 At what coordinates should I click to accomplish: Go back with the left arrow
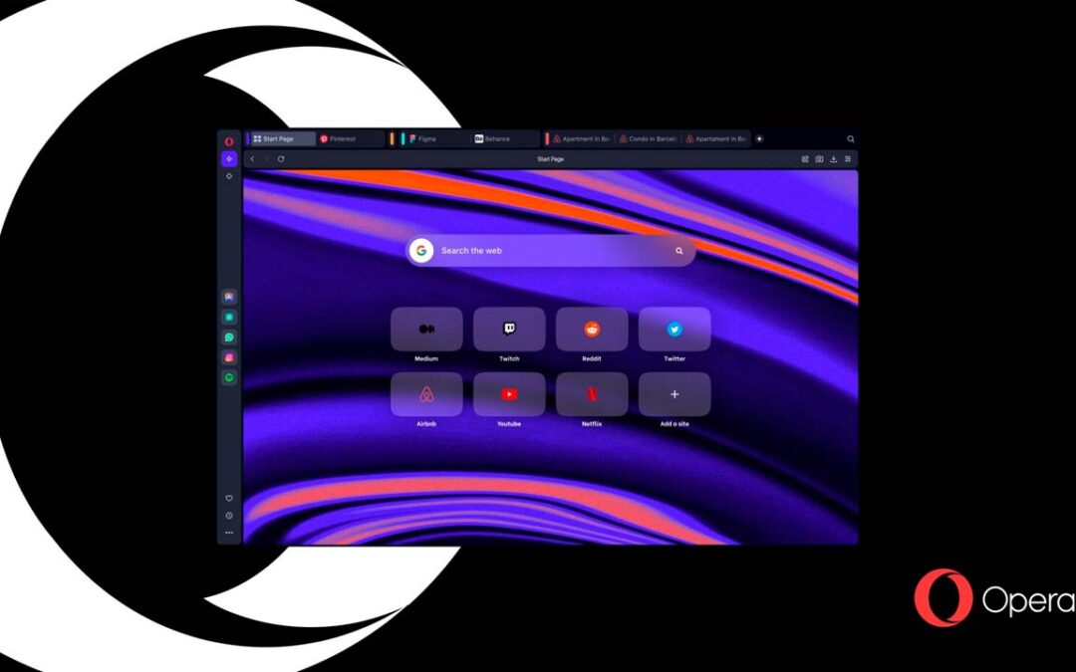[x=252, y=159]
